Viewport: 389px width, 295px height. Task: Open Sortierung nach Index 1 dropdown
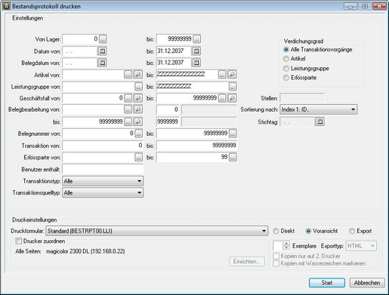coord(318,109)
